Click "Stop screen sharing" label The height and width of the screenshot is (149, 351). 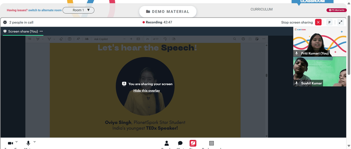click(x=297, y=22)
